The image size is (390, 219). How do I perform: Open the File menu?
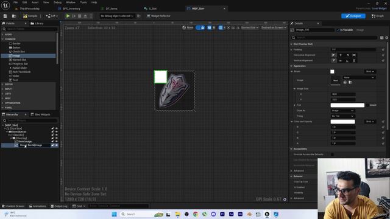tap(15, 2)
